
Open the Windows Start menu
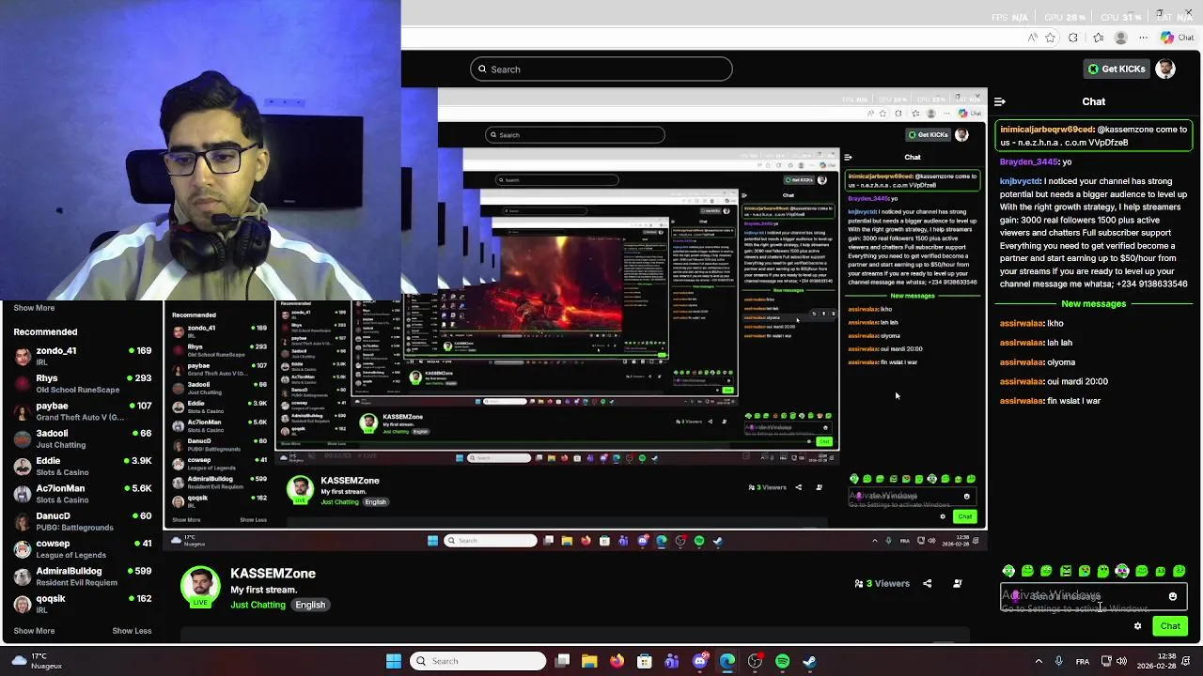(x=394, y=661)
